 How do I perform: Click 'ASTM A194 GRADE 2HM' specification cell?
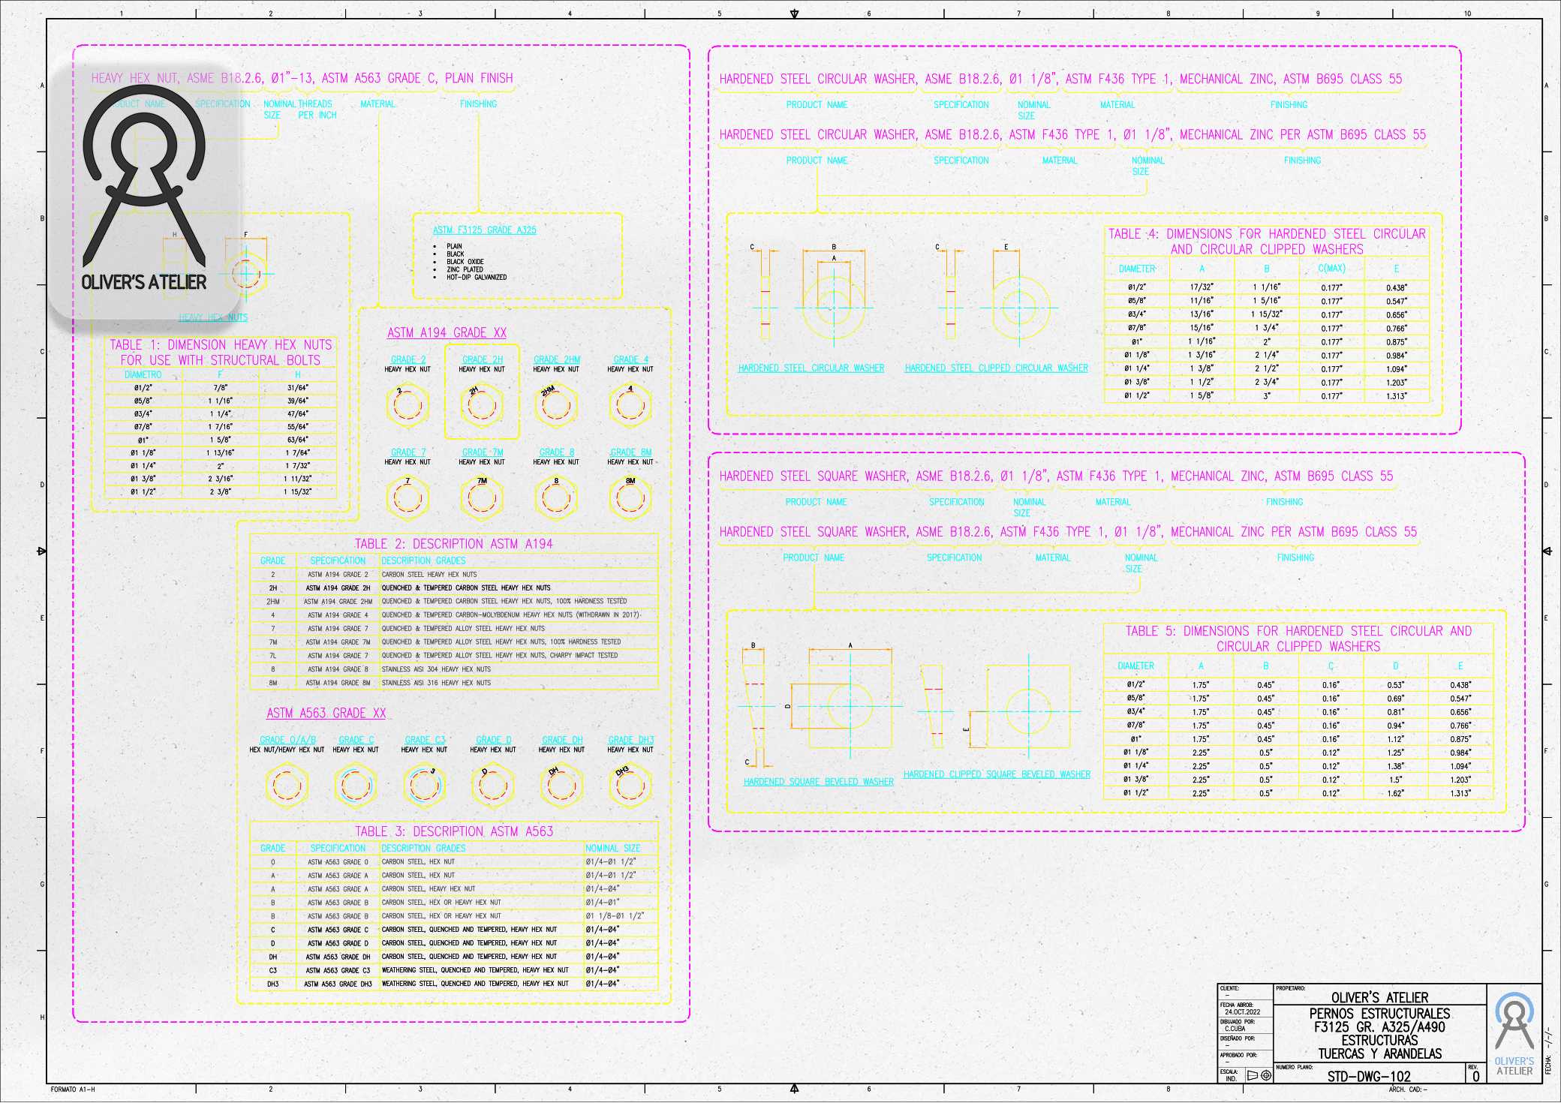click(x=338, y=602)
